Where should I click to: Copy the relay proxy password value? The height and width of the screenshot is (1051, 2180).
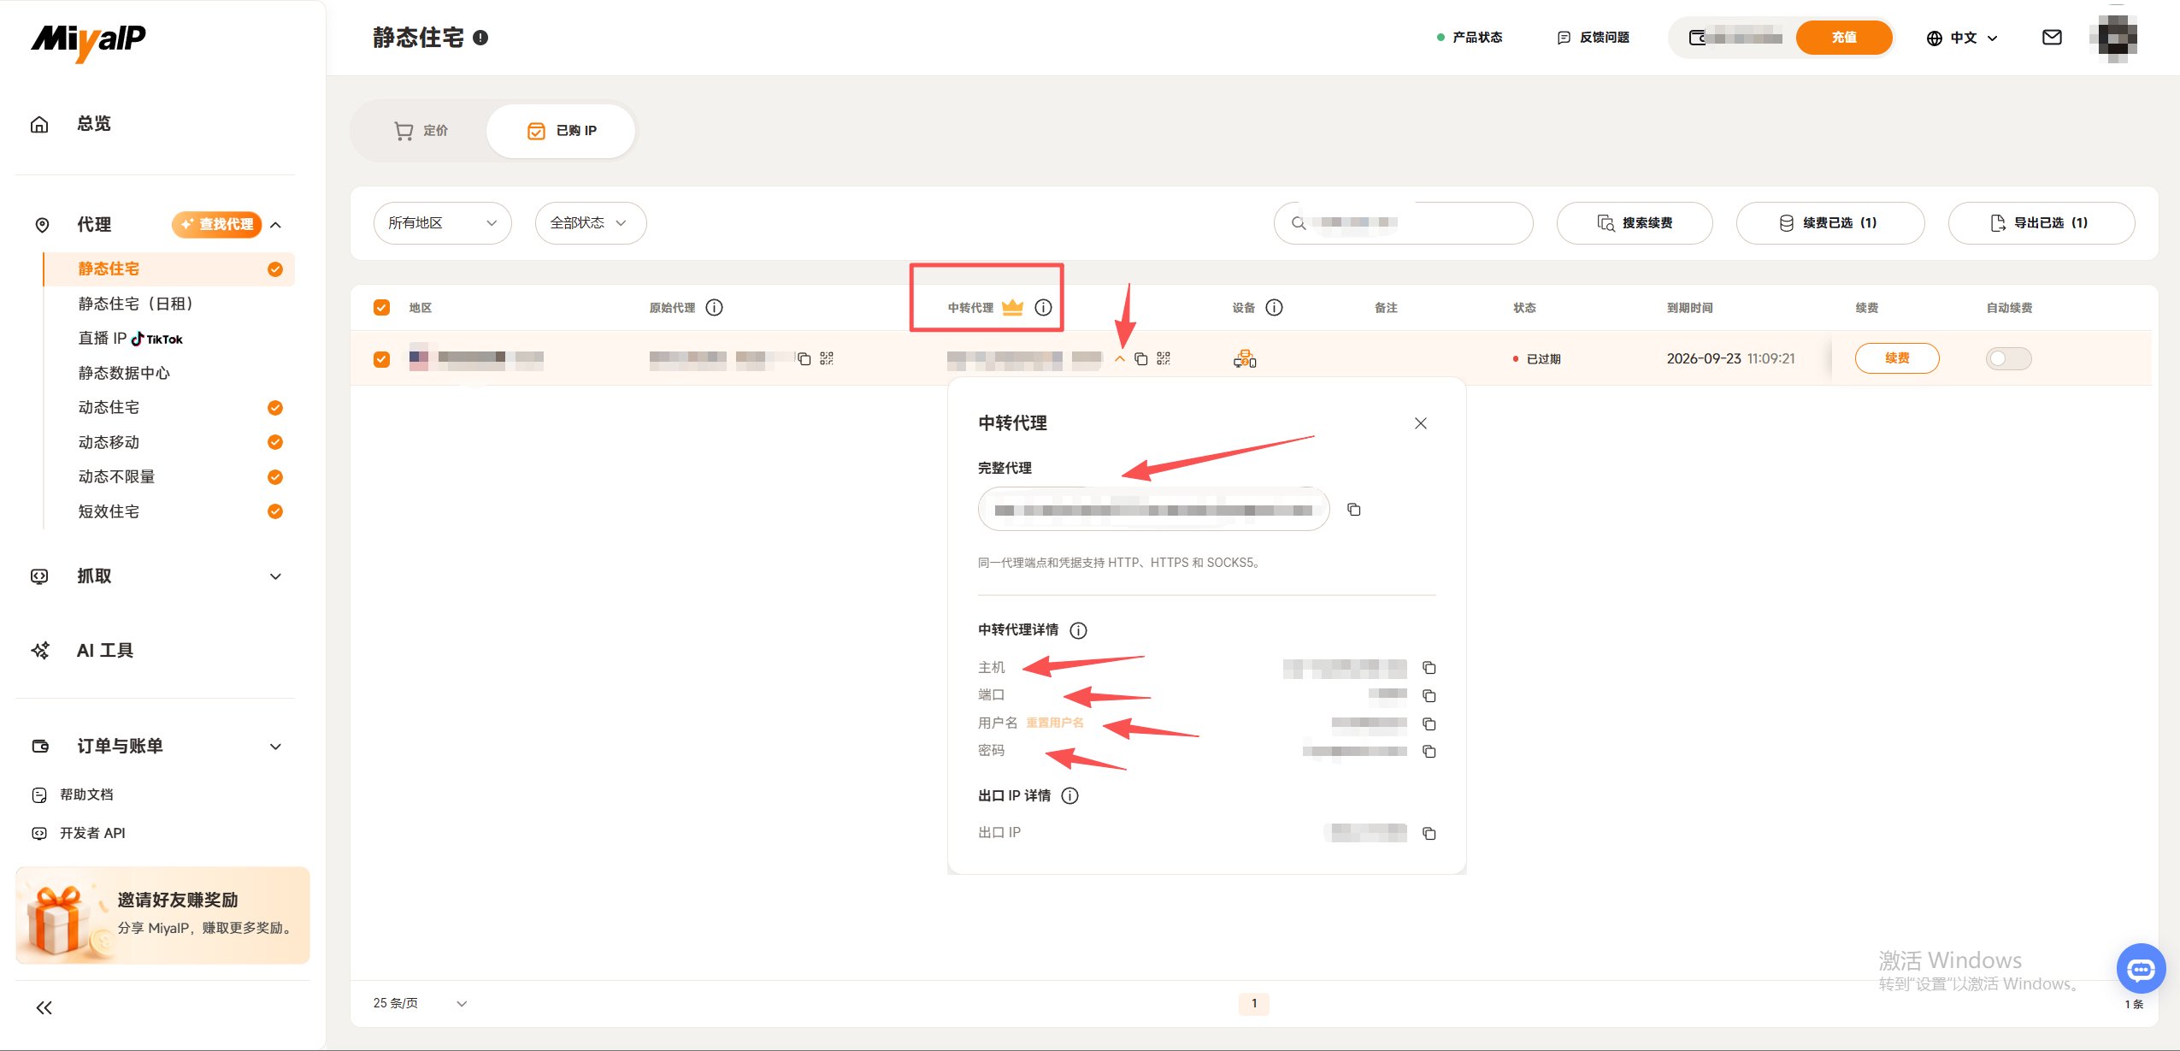pyautogui.click(x=1429, y=752)
